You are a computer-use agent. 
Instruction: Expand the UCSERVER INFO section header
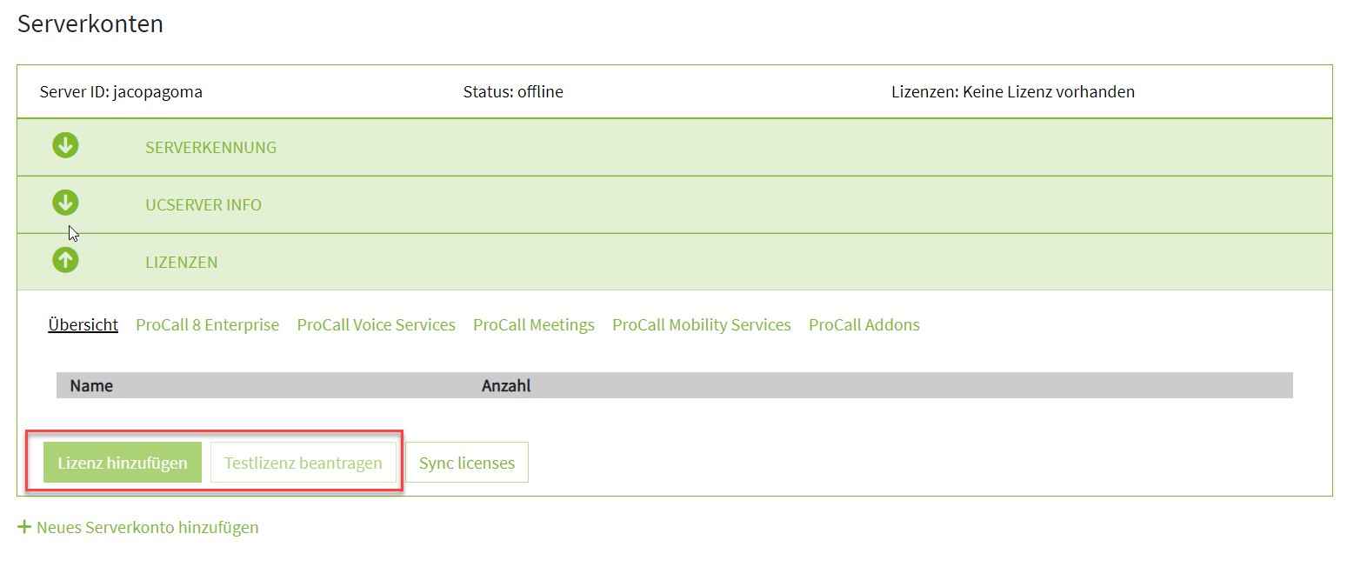(x=203, y=205)
